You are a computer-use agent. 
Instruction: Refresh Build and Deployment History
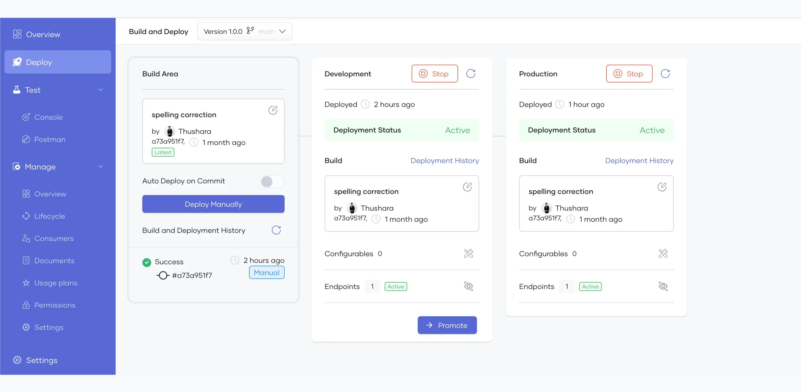[276, 230]
